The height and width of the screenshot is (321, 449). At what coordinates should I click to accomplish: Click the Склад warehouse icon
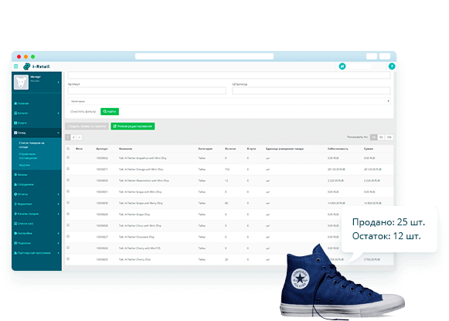click(x=15, y=133)
